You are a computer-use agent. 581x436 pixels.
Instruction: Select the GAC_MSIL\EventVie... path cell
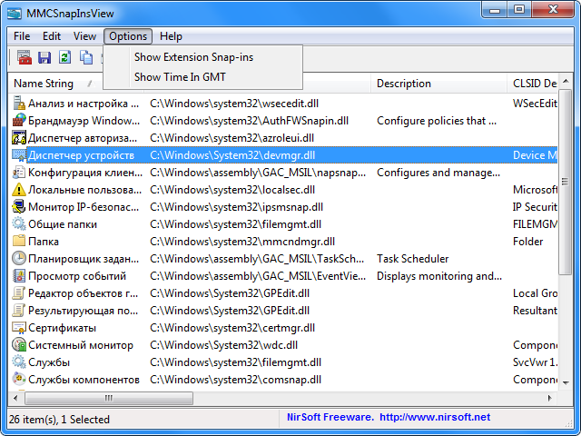[258, 276]
